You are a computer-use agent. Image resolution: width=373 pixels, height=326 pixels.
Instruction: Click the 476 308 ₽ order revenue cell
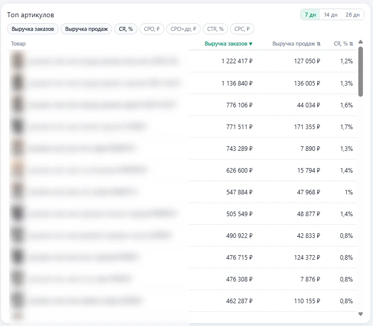coord(239,279)
